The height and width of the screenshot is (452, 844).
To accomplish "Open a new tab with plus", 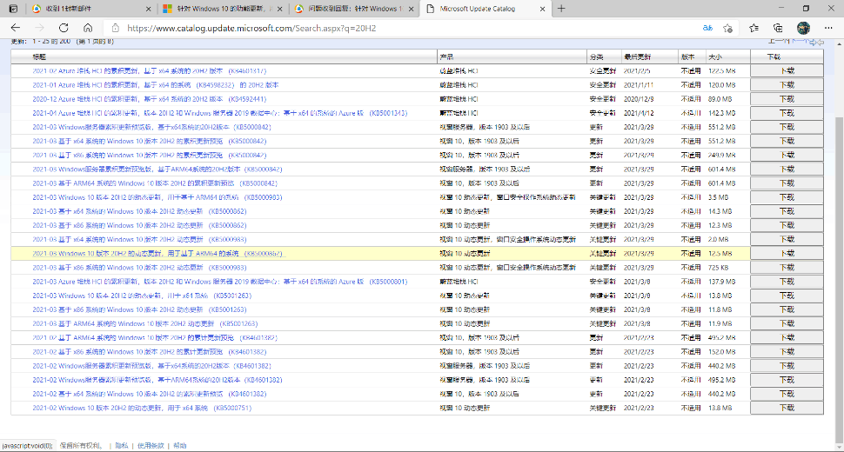I will point(561,9).
